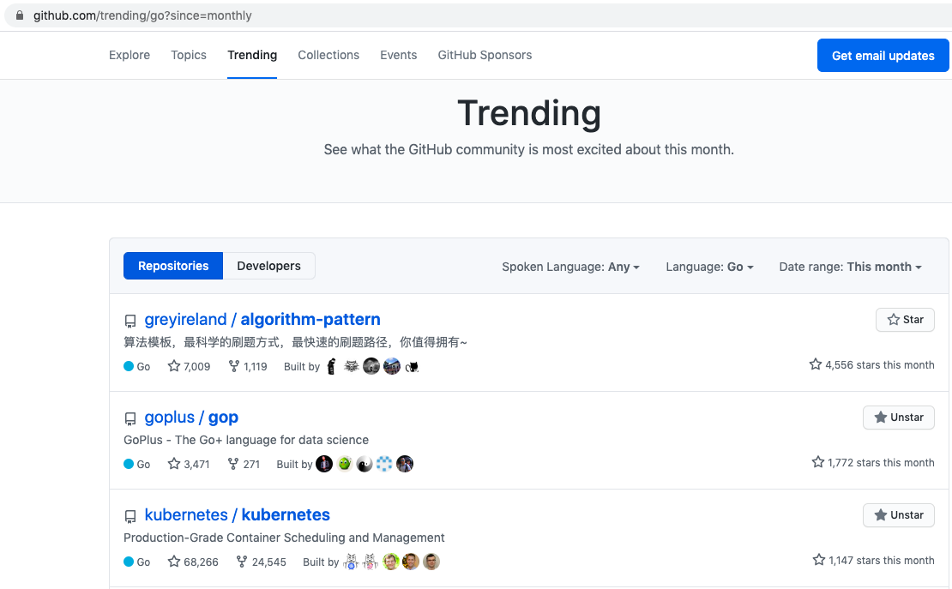Click last contributor avatar of algorithm-pattern
This screenshot has height=589, width=952.
412,366
